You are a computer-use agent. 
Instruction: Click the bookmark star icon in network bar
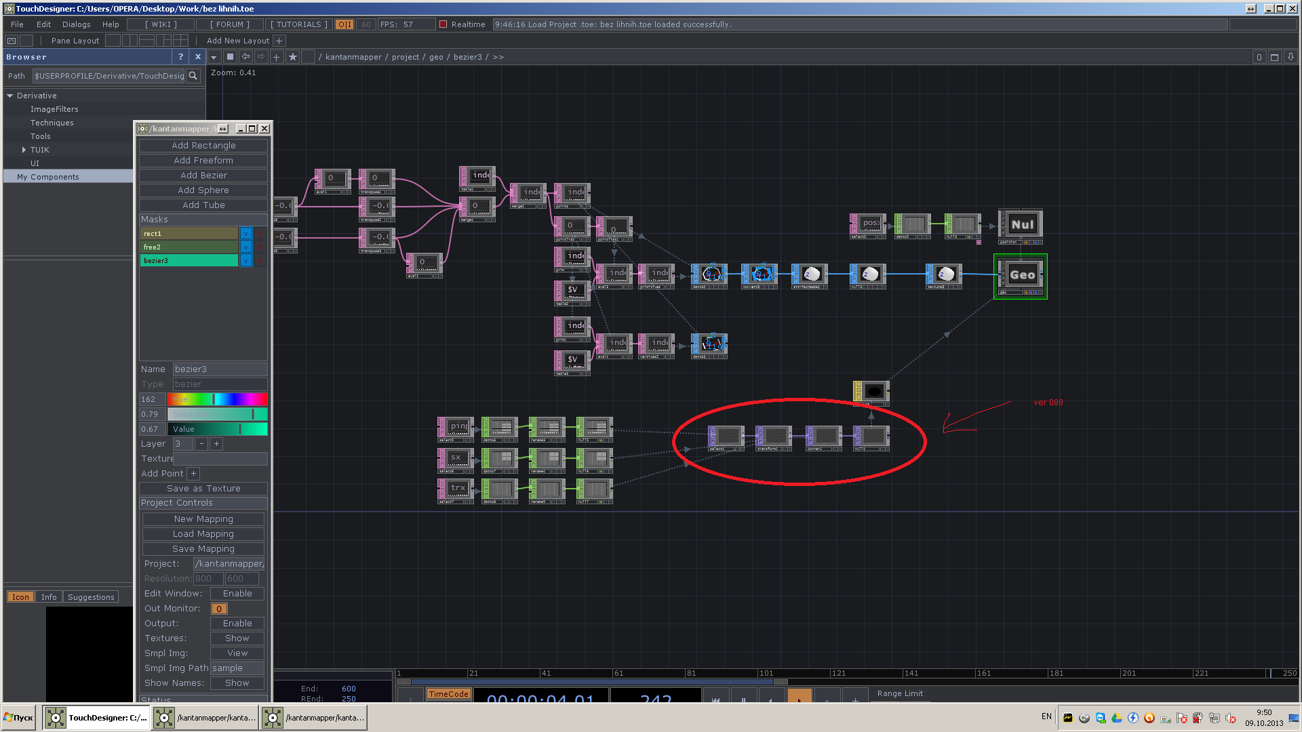pyautogui.click(x=293, y=57)
